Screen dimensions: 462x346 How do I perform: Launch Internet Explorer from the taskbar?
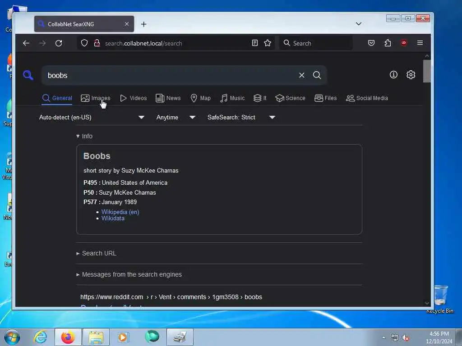pyautogui.click(x=40, y=337)
